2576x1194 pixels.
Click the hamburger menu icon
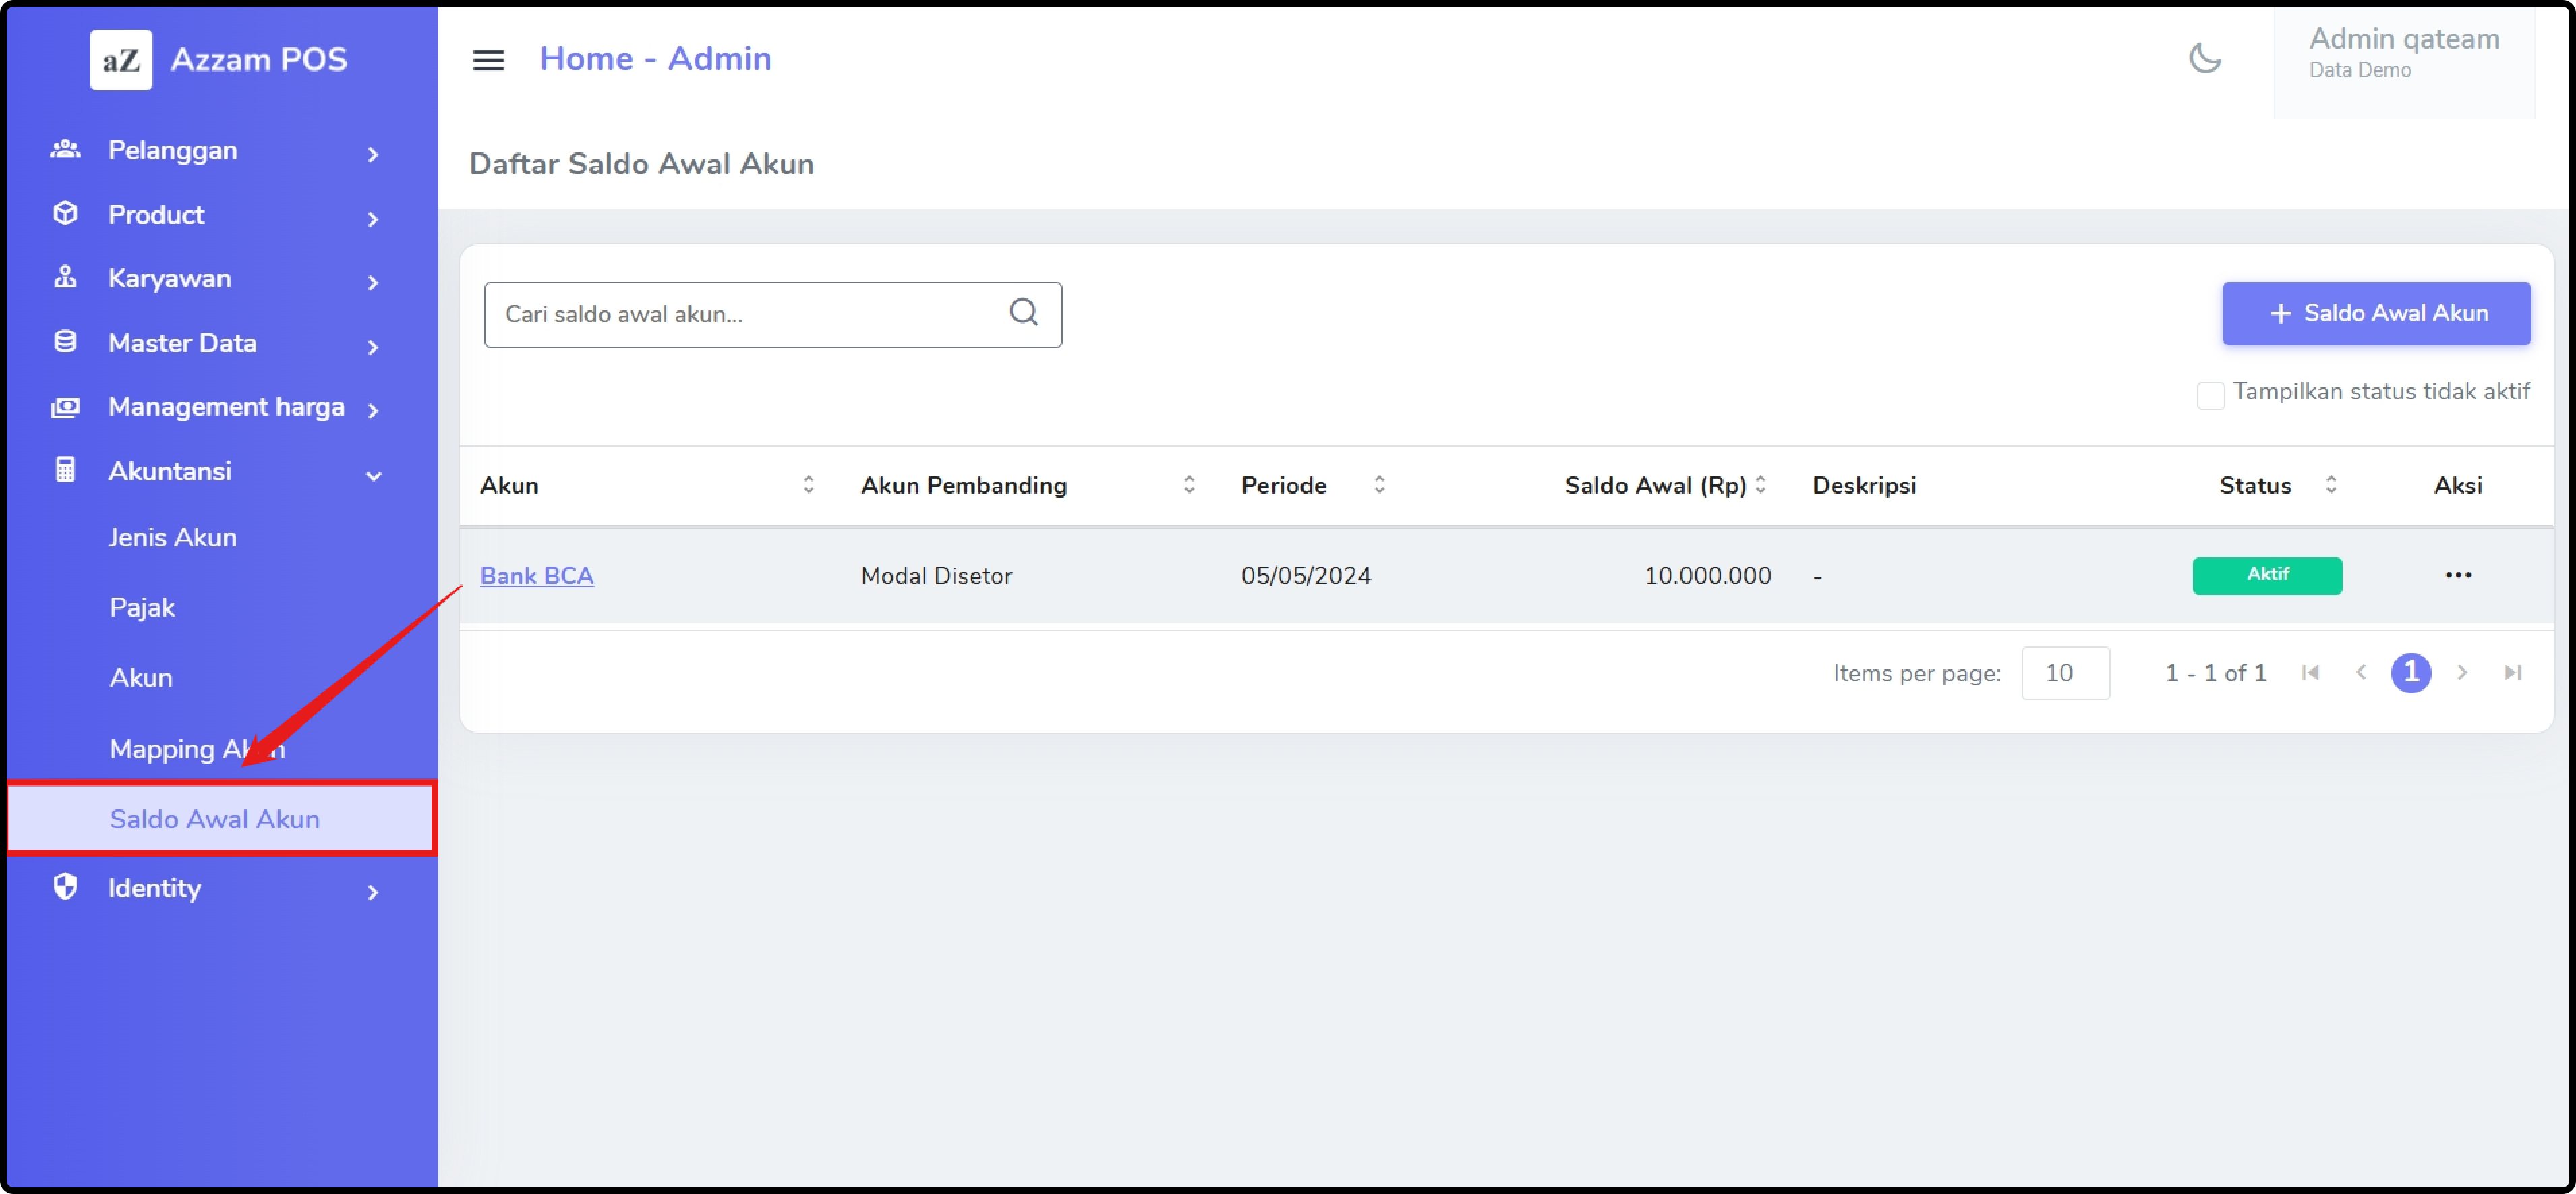488,60
